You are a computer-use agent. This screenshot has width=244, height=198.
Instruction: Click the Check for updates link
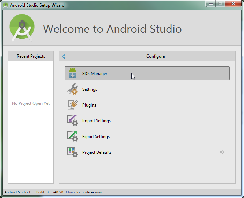coord(71,192)
